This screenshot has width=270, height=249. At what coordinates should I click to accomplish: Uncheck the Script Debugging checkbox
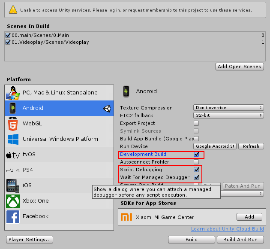[x=196, y=170]
